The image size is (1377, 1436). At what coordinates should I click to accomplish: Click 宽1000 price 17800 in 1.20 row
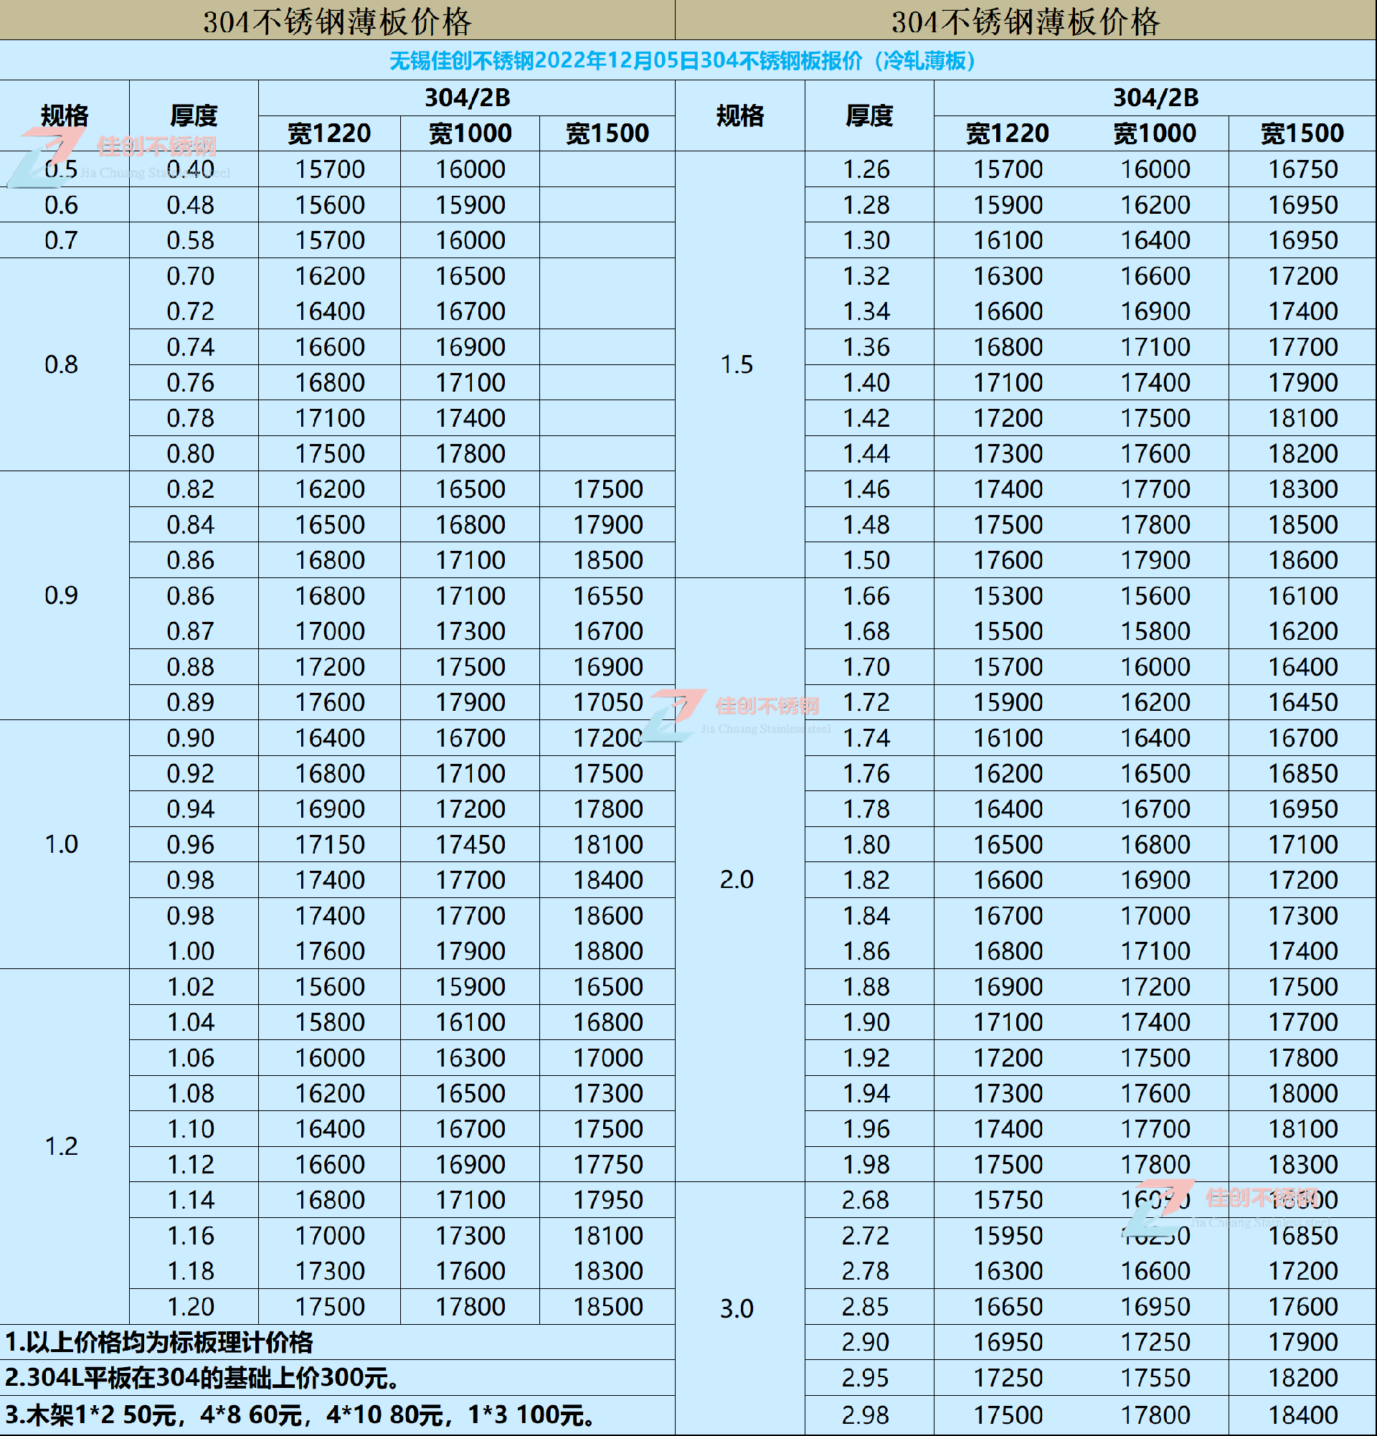pos(471,1307)
